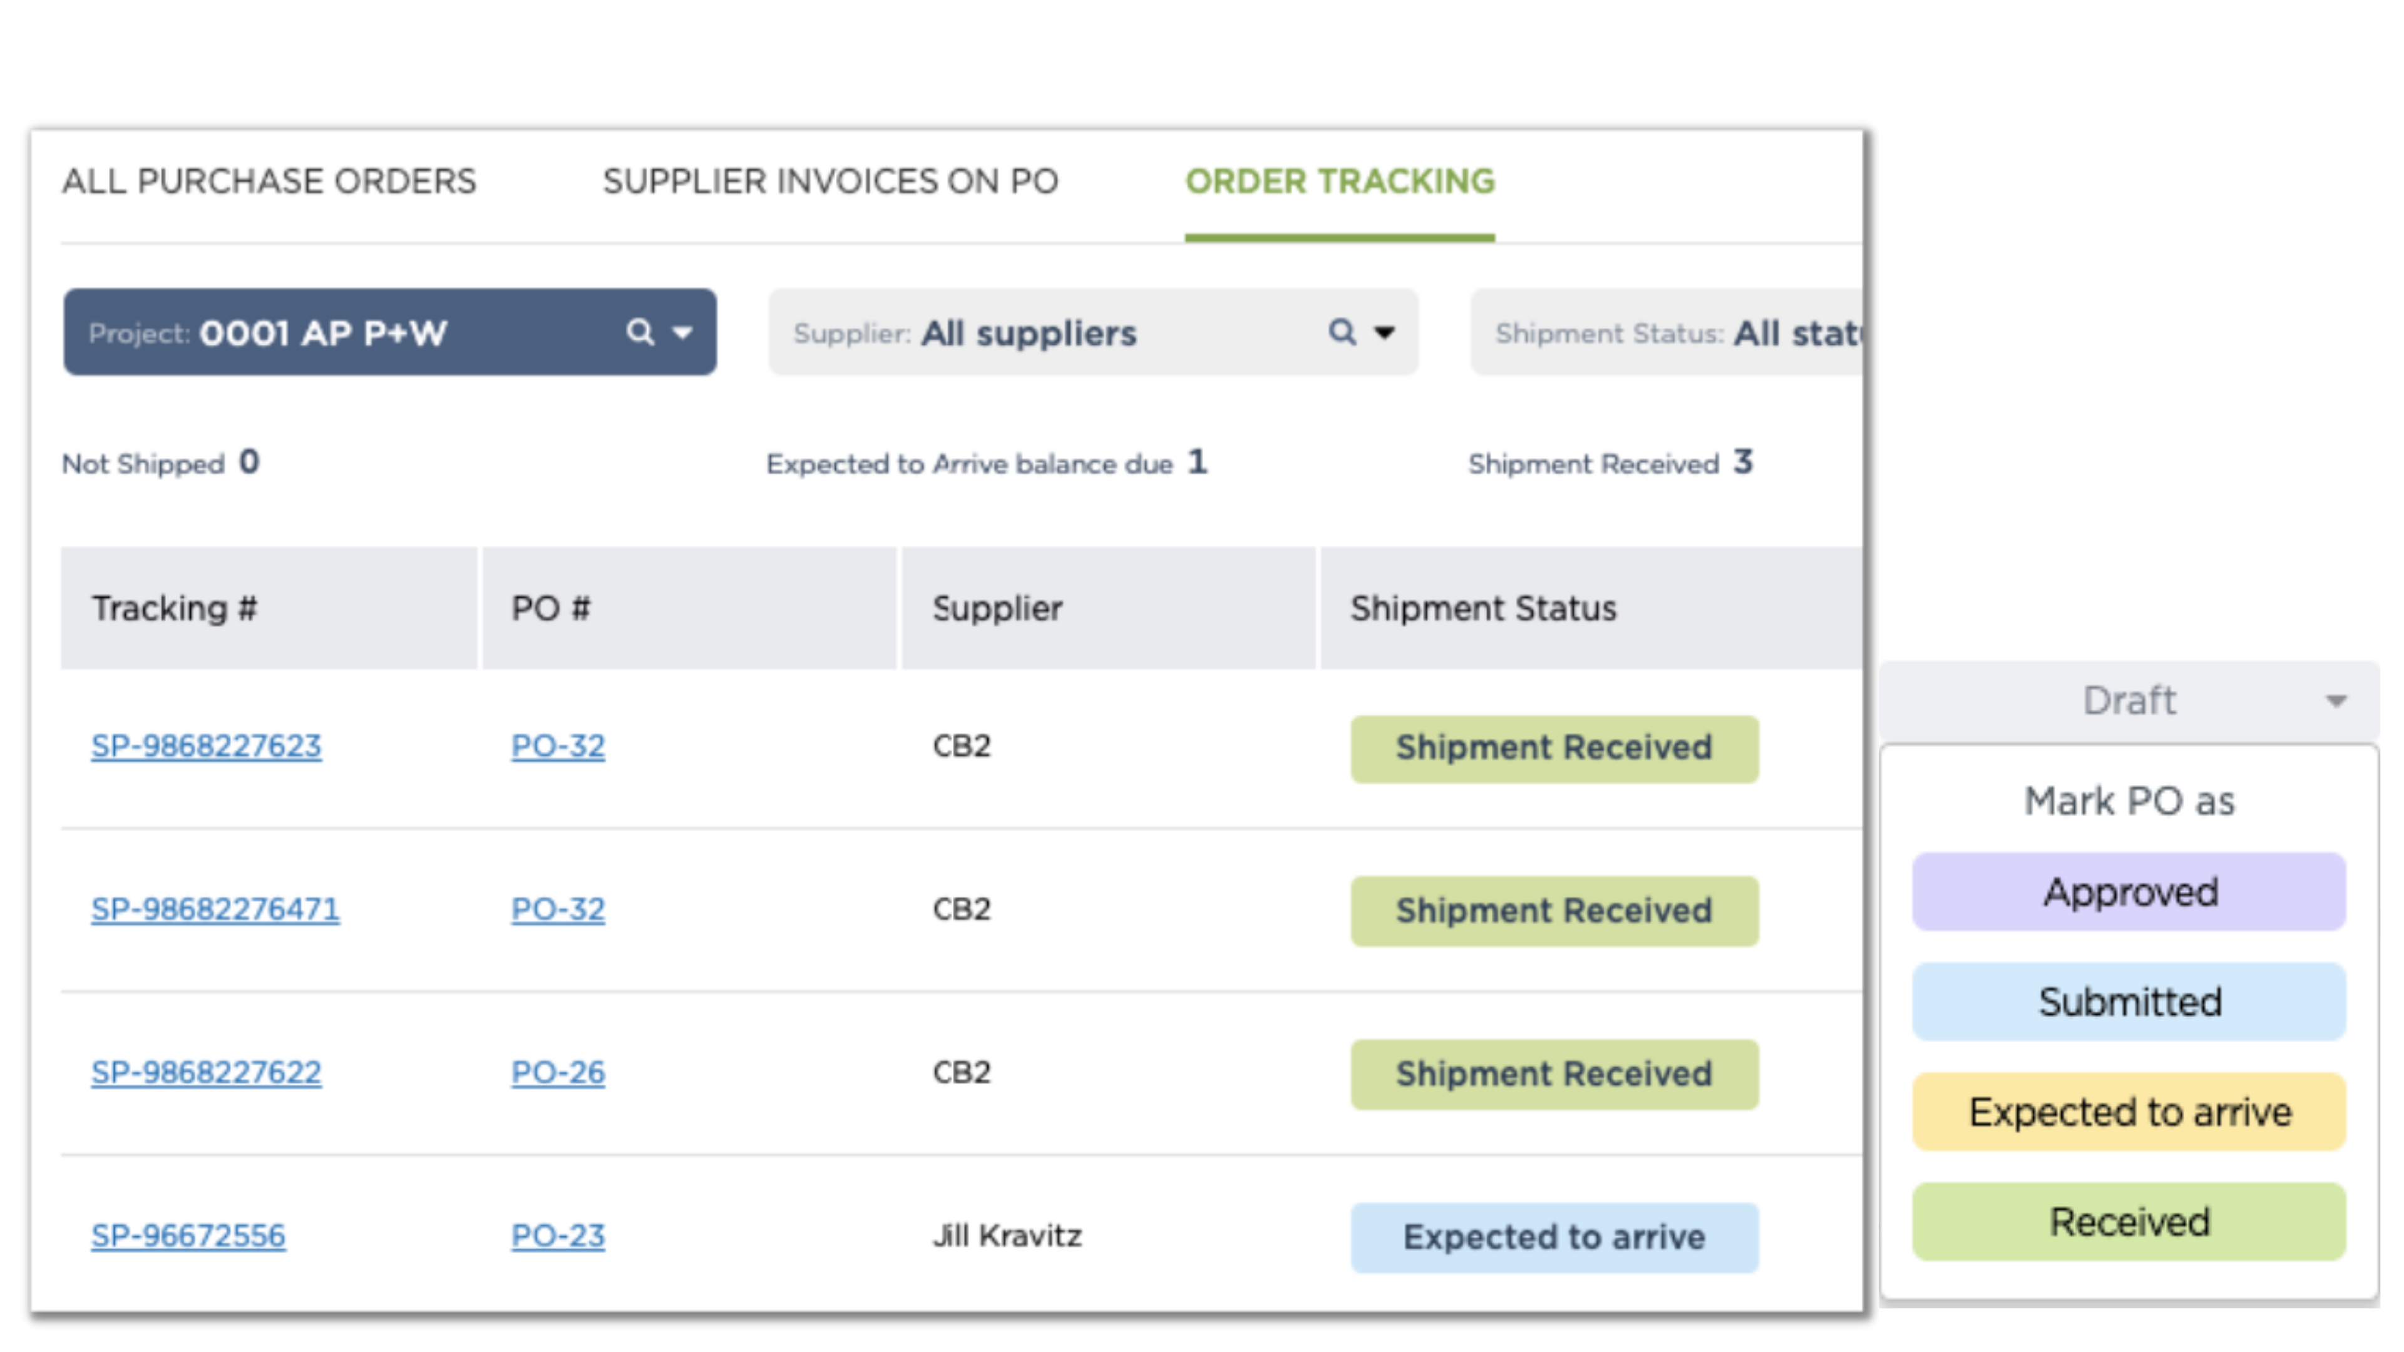Open tracking link SP-9868227623
The image size is (2404, 1352).
(x=206, y=747)
